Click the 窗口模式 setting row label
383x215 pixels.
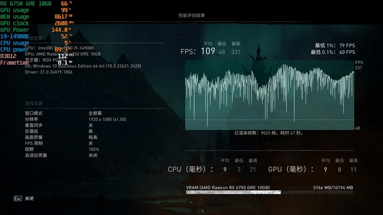34,113
